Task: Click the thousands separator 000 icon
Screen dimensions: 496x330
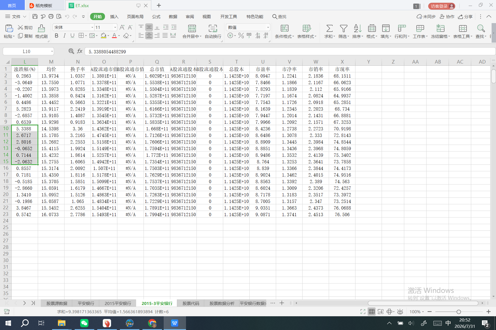Action: tap(249, 35)
